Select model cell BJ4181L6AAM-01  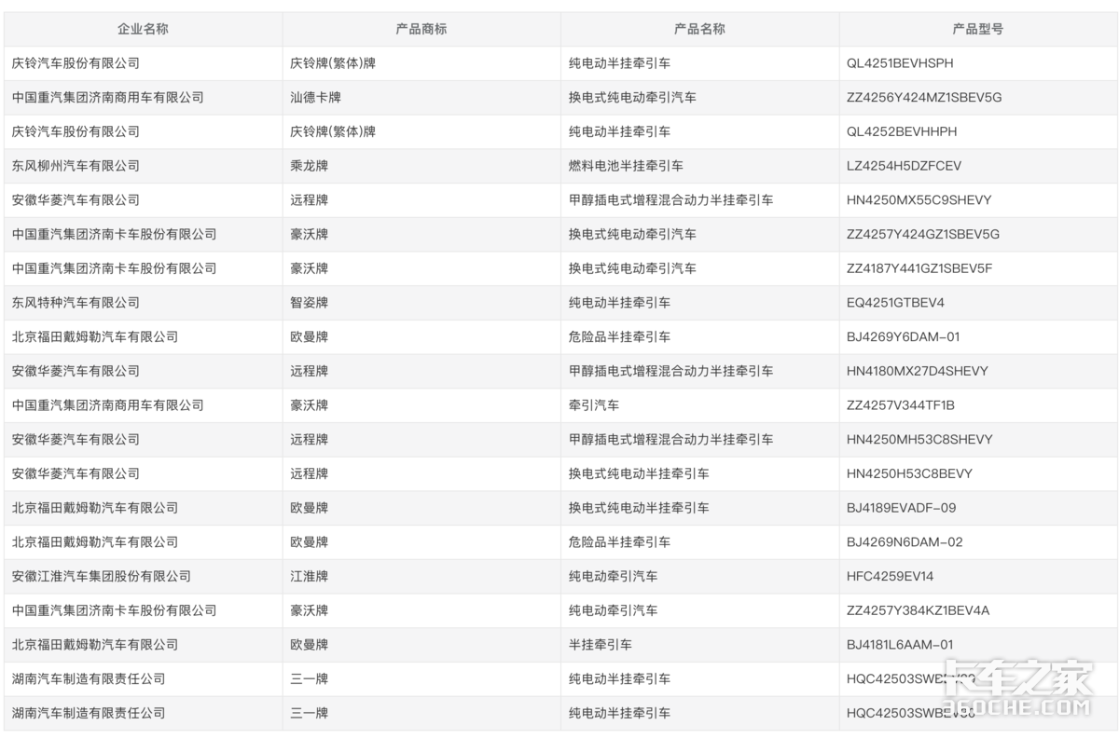point(900,645)
